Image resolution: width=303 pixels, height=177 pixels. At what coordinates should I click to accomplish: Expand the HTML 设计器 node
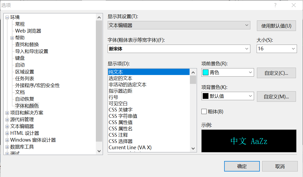tap(7, 133)
